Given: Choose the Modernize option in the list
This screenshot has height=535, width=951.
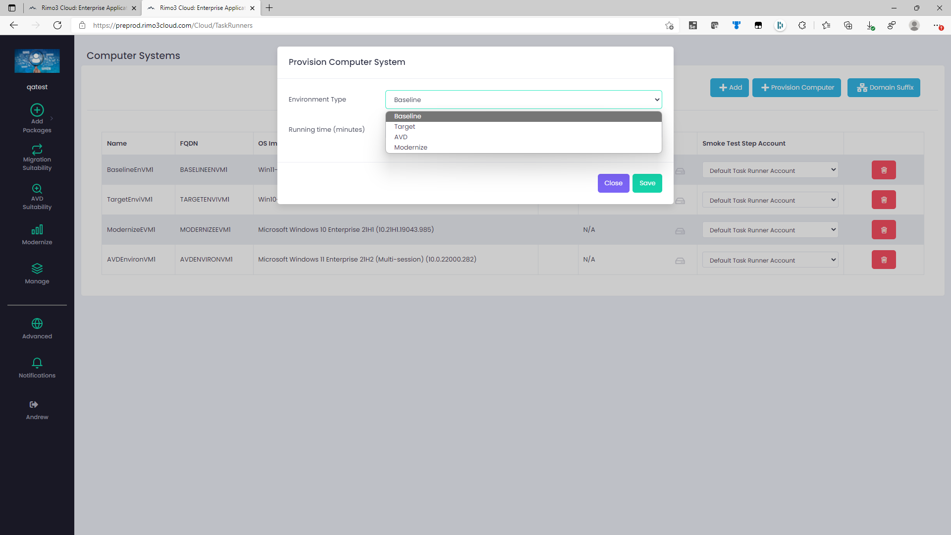Looking at the screenshot, I should (x=411, y=148).
